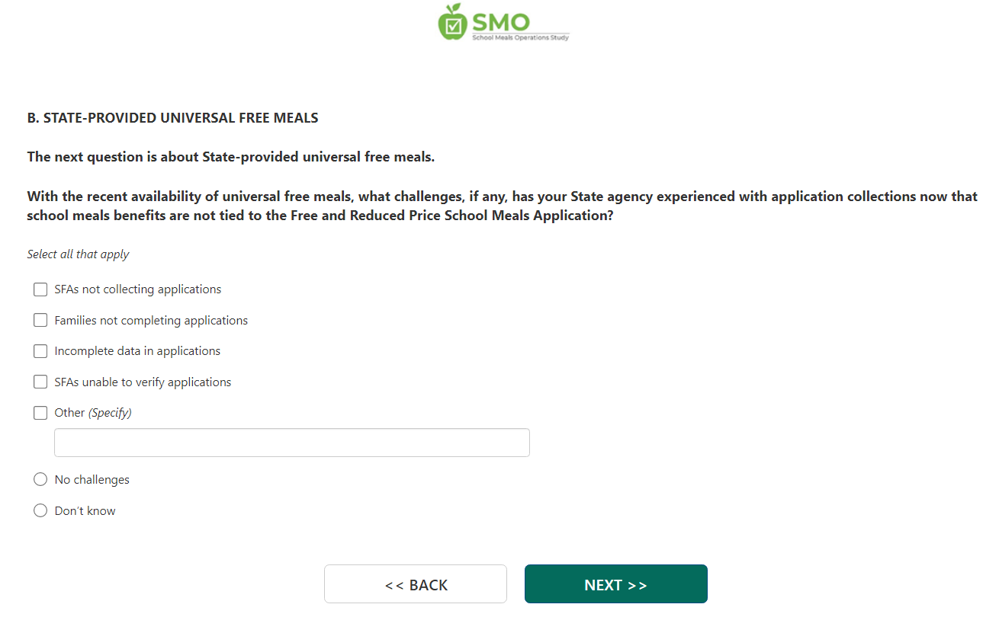The image size is (999, 617).
Task: Choose the Don't know radio button
Action: point(40,511)
